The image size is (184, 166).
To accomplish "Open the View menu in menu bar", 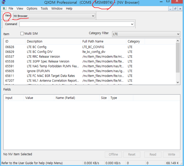I will click(x=20, y=9).
